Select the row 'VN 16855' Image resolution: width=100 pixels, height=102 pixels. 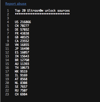(22, 45)
